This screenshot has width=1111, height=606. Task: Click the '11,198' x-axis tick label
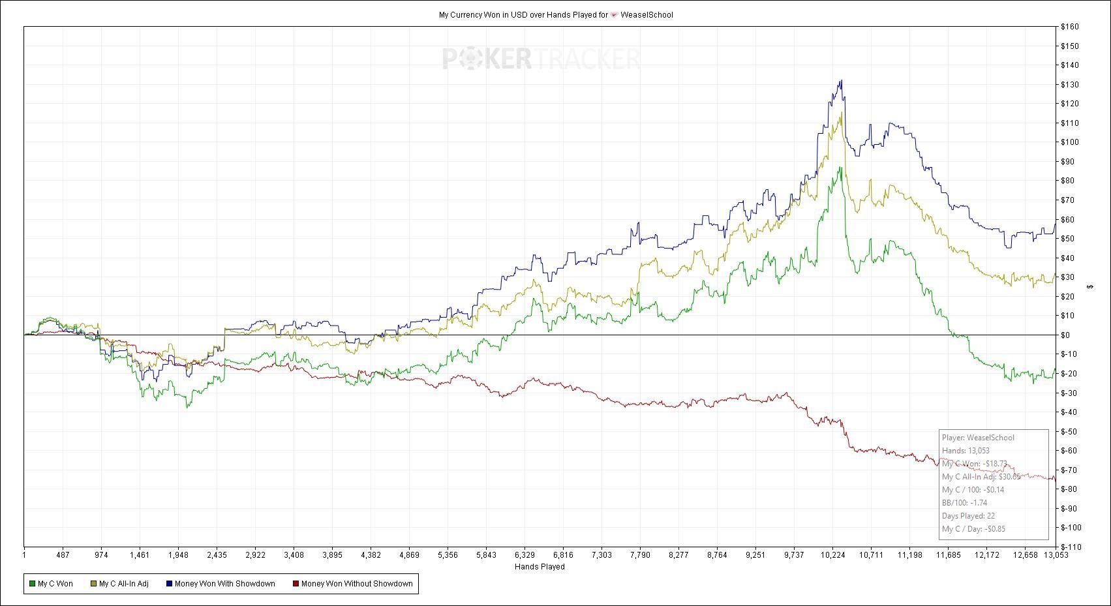pyautogui.click(x=909, y=555)
